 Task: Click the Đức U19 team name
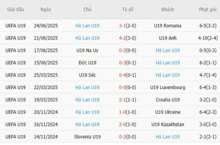tap(87, 63)
